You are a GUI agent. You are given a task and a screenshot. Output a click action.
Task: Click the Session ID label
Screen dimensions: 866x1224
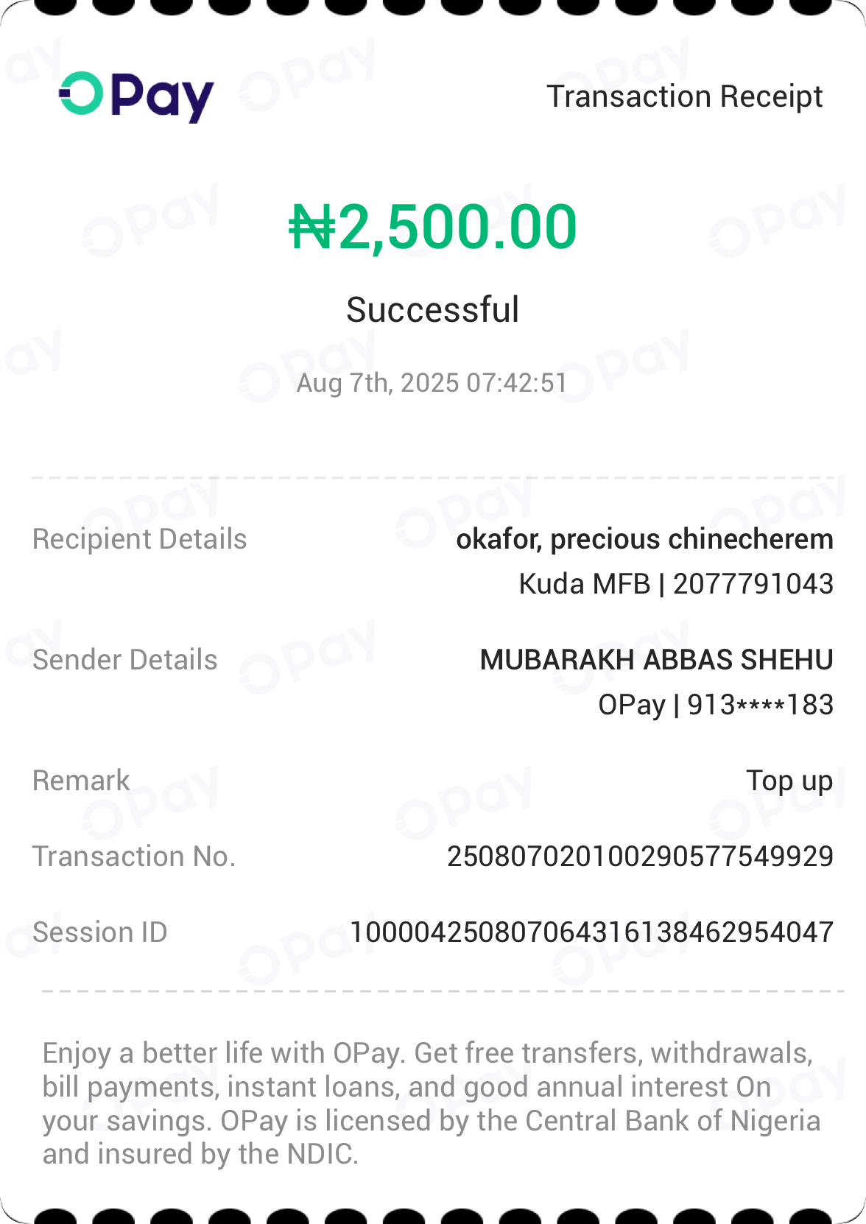99,932
